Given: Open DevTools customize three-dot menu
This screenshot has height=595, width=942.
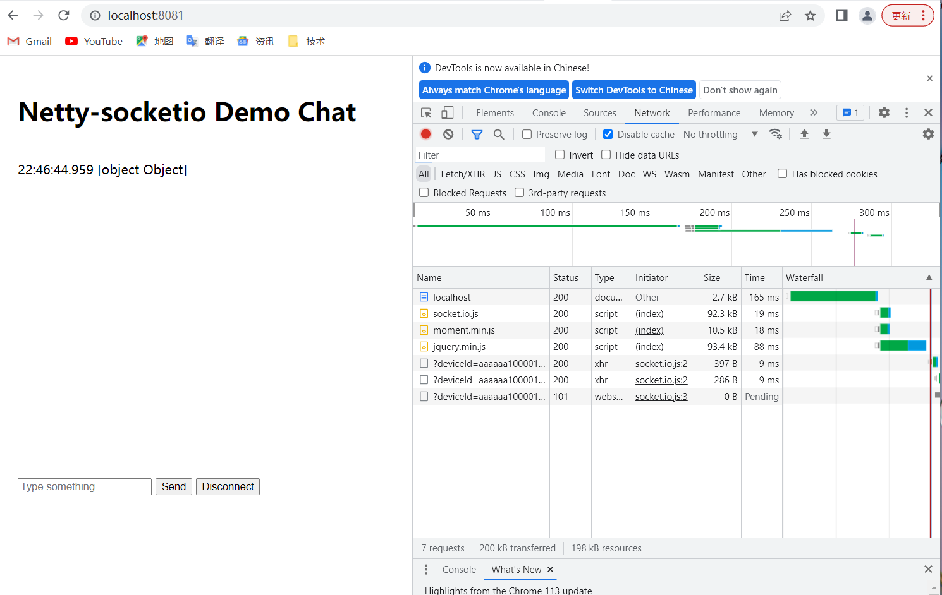Looking at the screenshot, I should [x=907, y=112].
